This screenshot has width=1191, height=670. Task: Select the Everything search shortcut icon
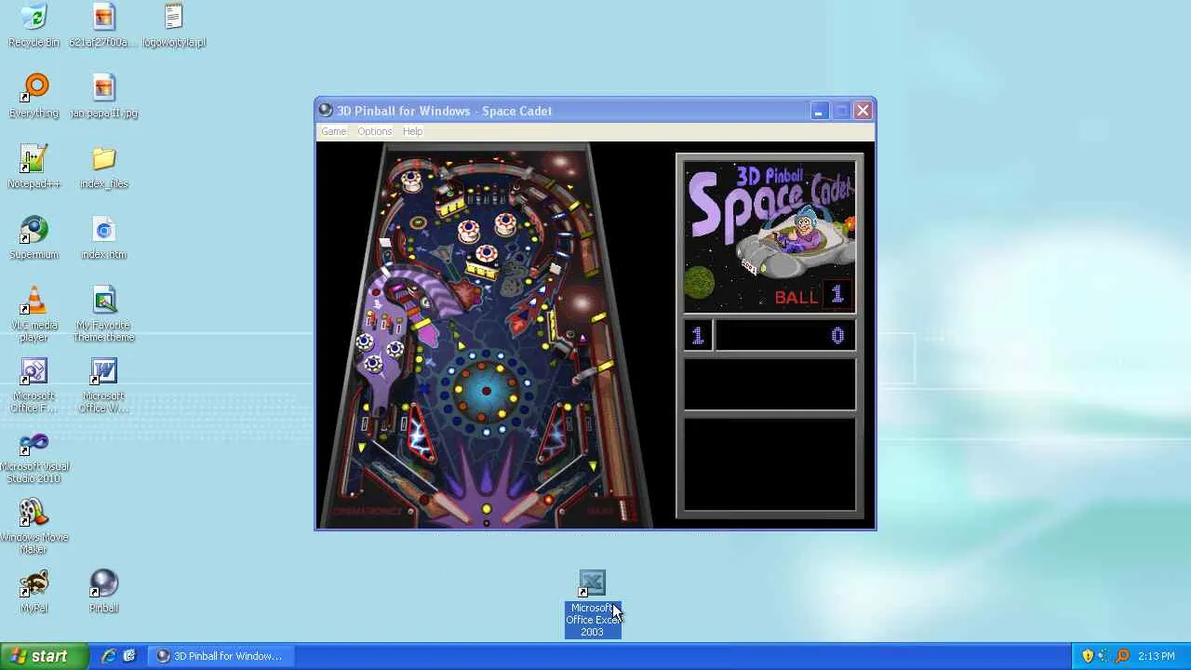pyautogui.click(x=33, y=97)
